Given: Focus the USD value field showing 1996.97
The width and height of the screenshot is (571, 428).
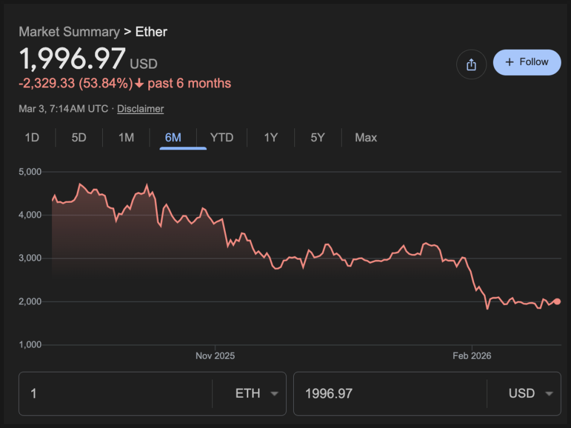Looking at the screenshot, I should pyautogui.click(x=390, y=394).
